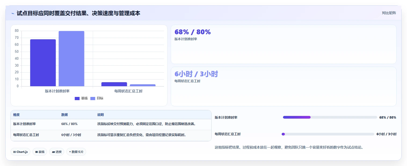Click the 68% / 80% progress value
The image size is (407, 166).
coord(388,117)
